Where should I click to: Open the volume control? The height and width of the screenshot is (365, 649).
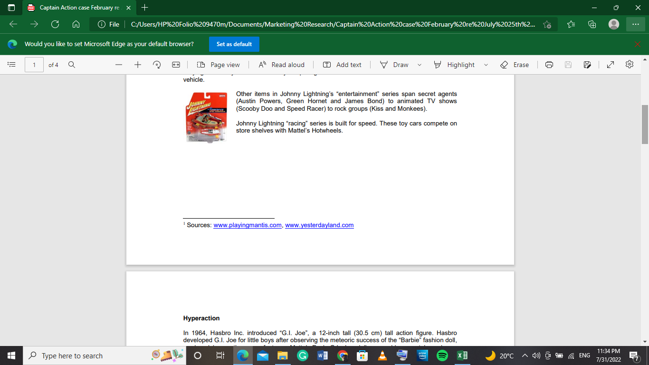536,355
